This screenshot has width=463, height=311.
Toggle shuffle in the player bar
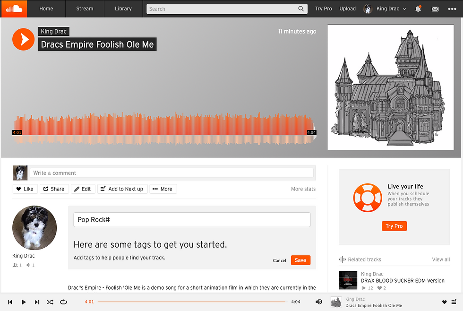(x=50, y=302)
